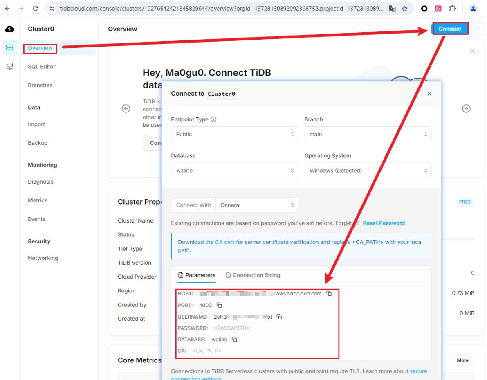This screenshot has height=380, width=487.
Task: Open Branches in the sidebar
Action: pos(40,85)
